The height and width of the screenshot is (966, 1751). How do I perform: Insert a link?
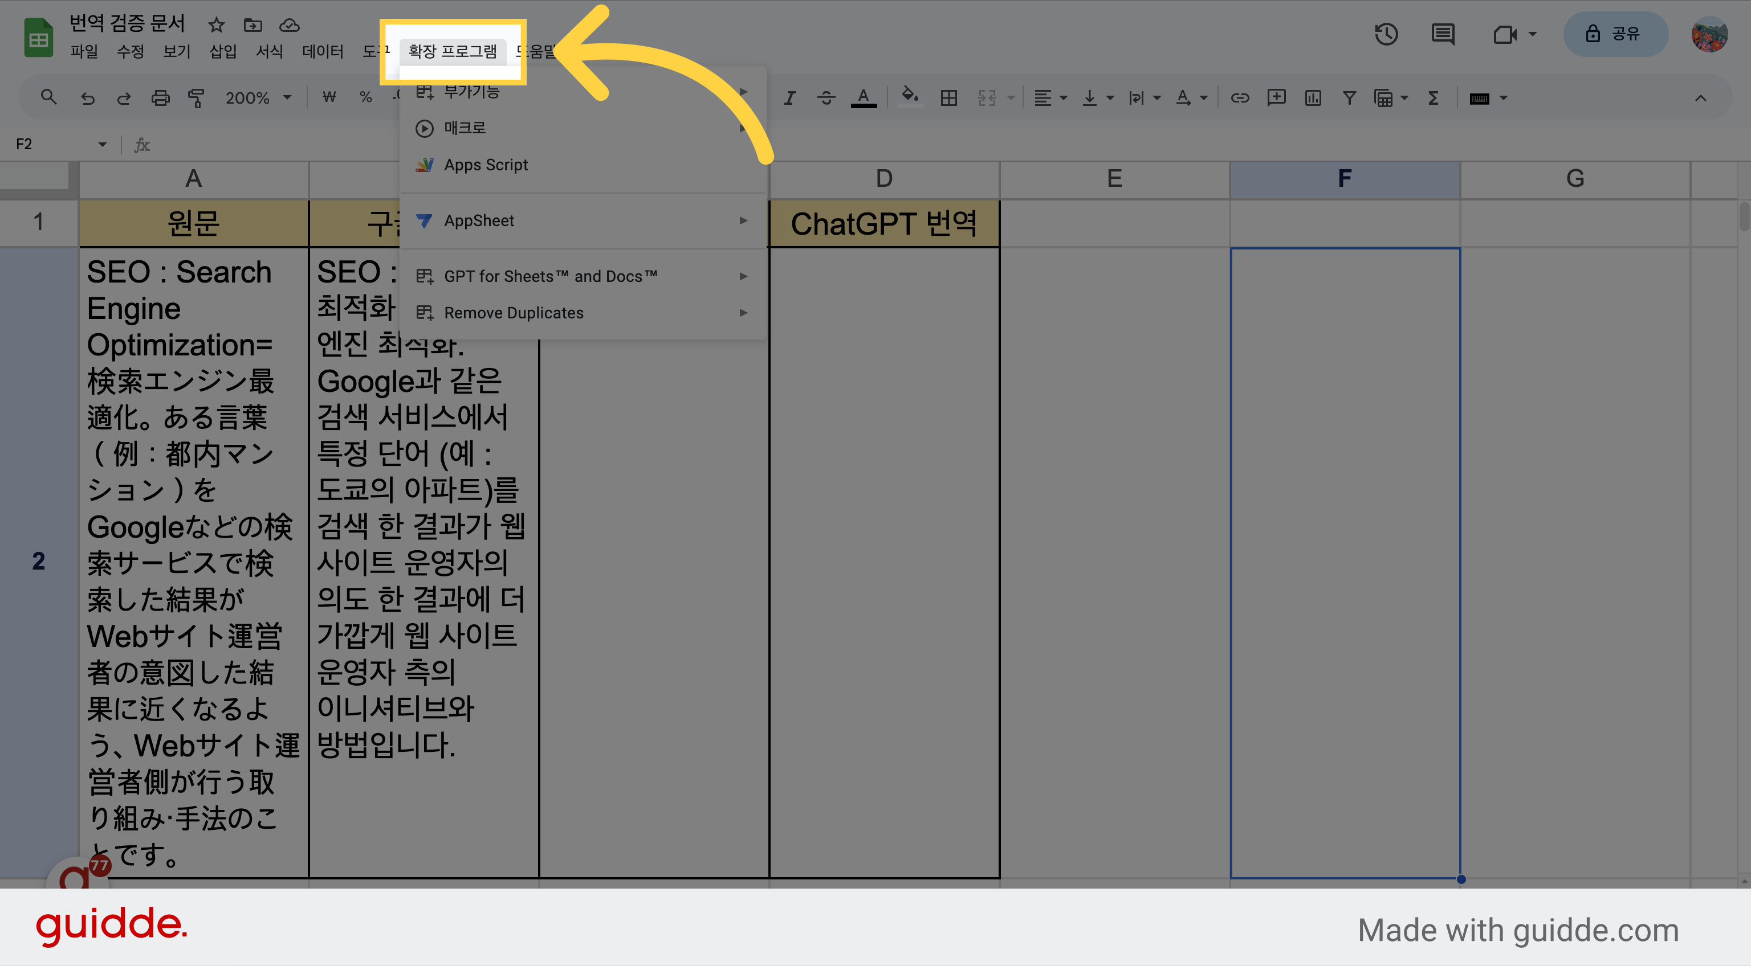pos(1240,98)
